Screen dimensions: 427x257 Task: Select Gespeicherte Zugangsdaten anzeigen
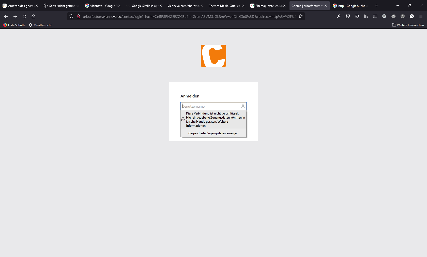point(213,133)
